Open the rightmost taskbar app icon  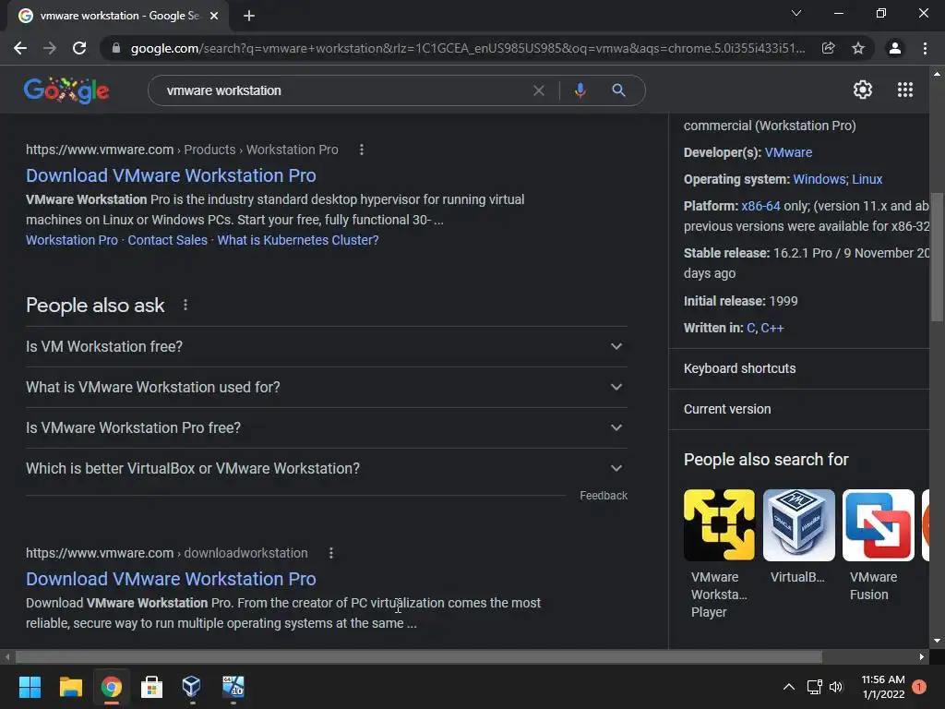point(233,687)
